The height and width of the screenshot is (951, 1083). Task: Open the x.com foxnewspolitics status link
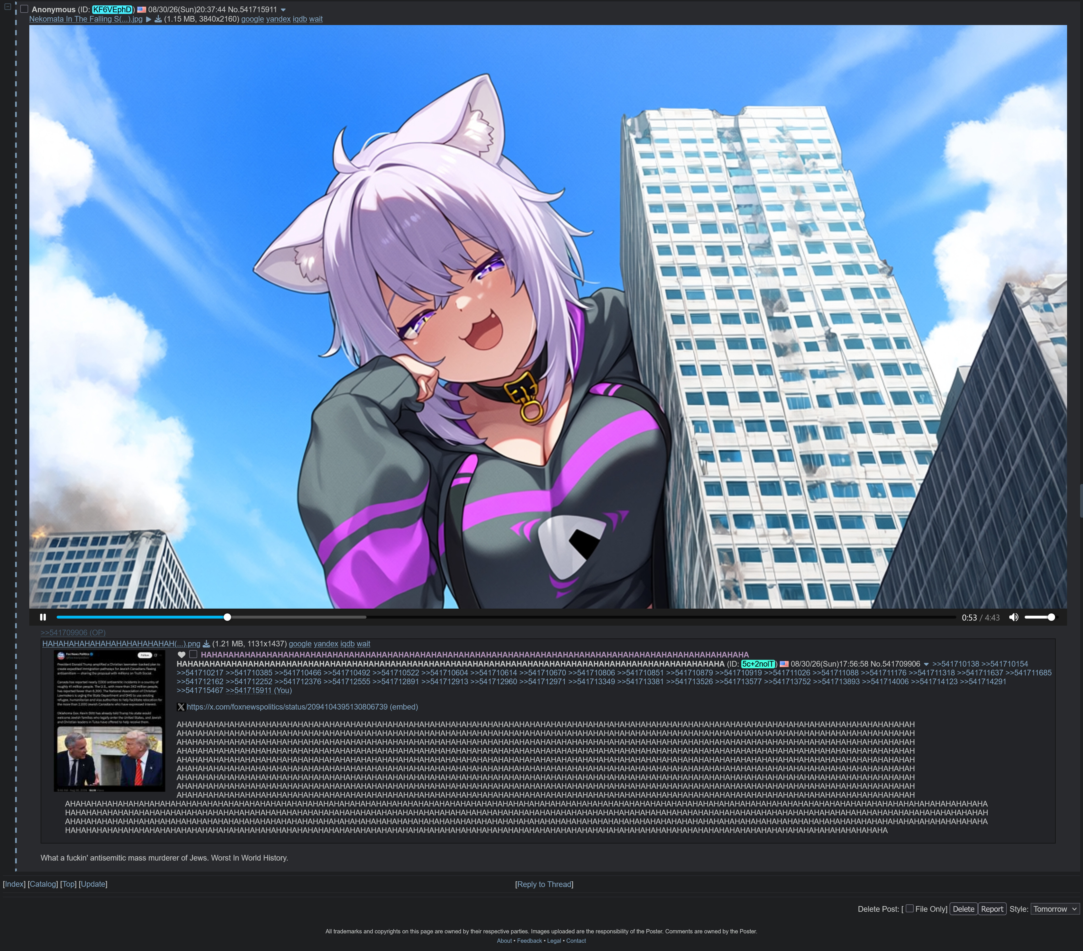pos(287,708)
